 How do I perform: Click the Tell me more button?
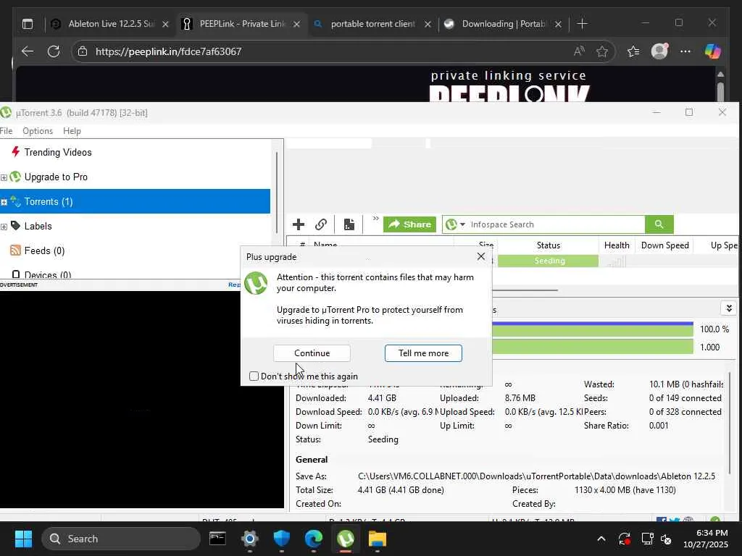(423, 353)
